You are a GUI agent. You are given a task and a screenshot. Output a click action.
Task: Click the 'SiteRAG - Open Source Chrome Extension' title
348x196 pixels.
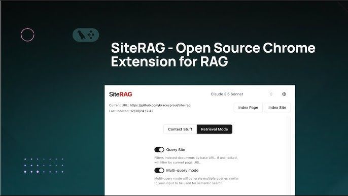213,54
